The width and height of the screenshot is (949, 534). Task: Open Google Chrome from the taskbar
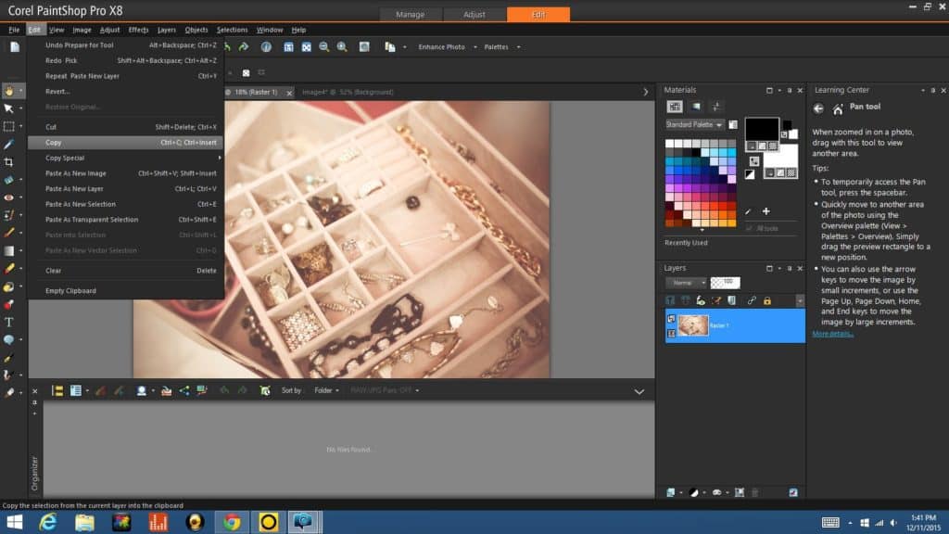(232, 522)
